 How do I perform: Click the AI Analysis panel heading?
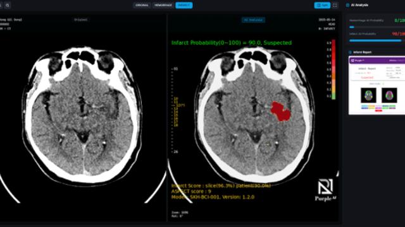(x=359, y=5)
